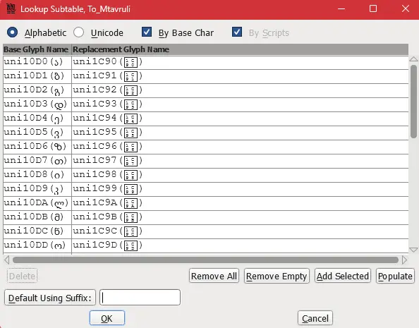Screen dimensions: 419x328
Task: Toggle the By Scripts checkbox
Action: click(x=237, y=32)
